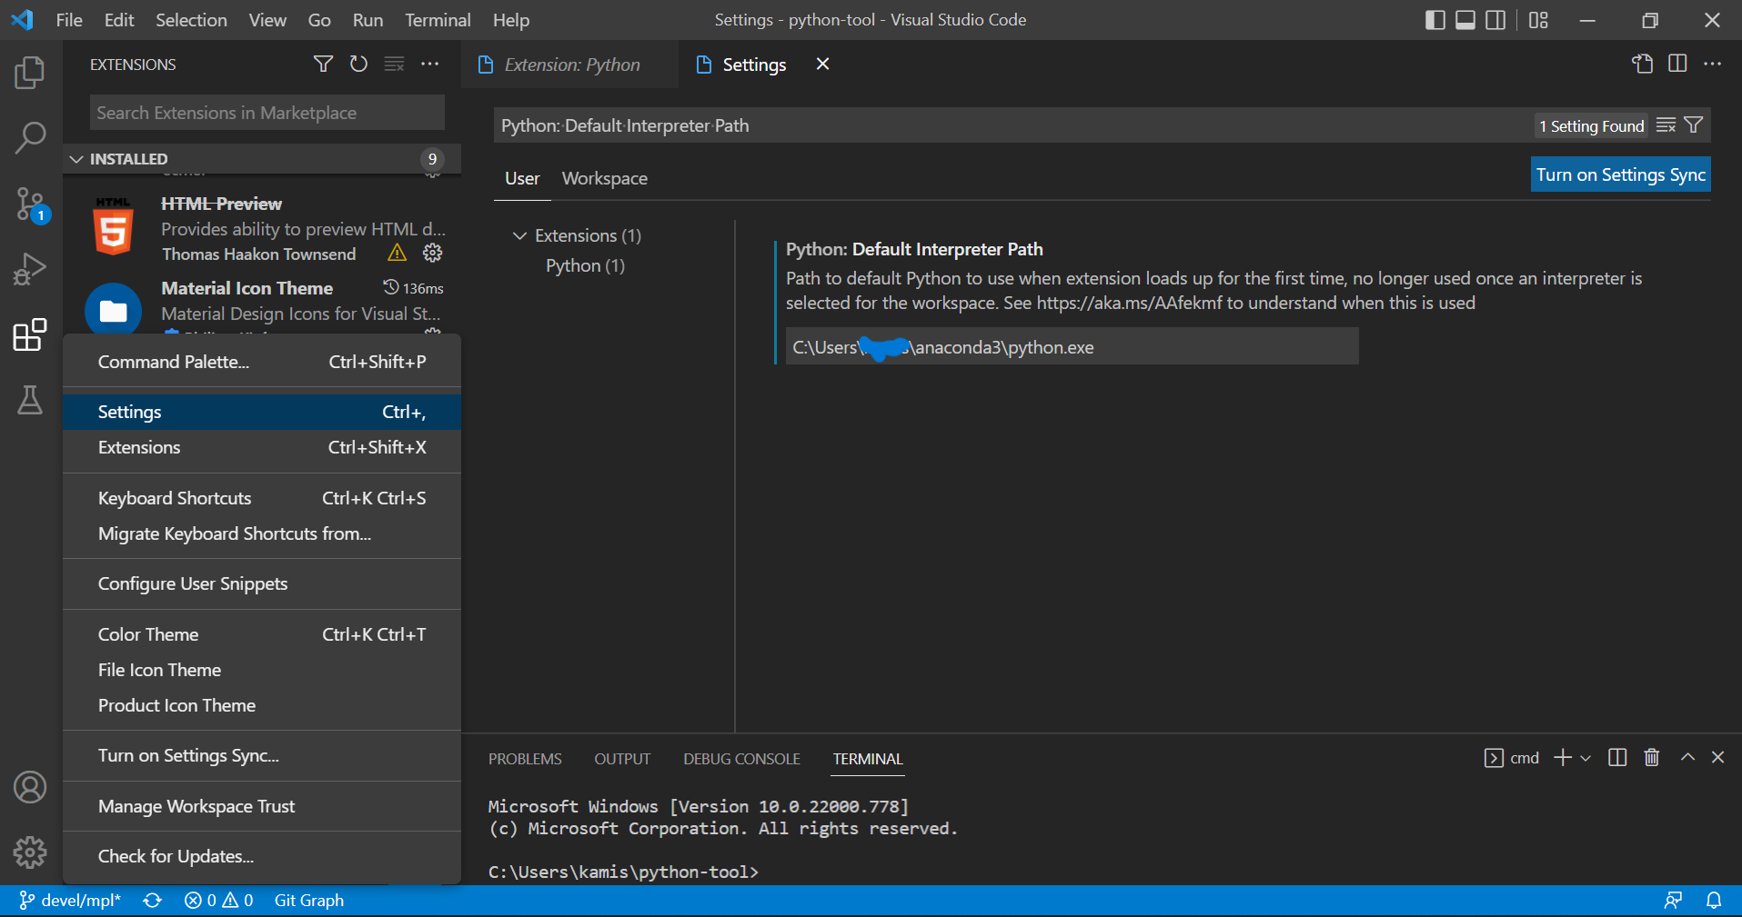
Task: Click the Git Graph item in the status bar
Action: tap(308, 900)
